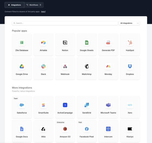This screenshot has height=143, width=152.
Task: Open the Dropbox integration icon
Action: pyautogui.click(x=130, y=66)
